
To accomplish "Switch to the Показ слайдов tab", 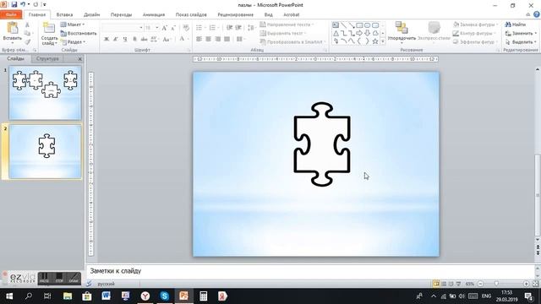I will coord(191,14).
